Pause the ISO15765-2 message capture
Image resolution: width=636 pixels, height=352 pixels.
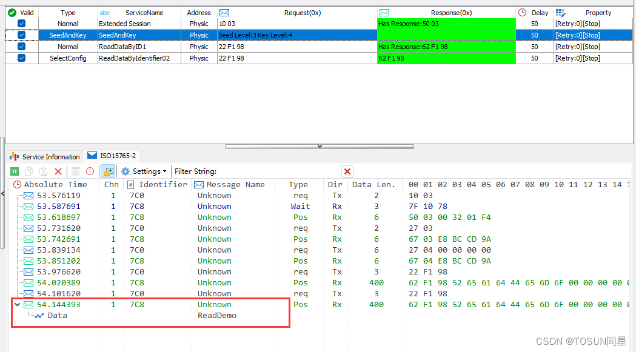pyautogui.click(x=13, y=171)
